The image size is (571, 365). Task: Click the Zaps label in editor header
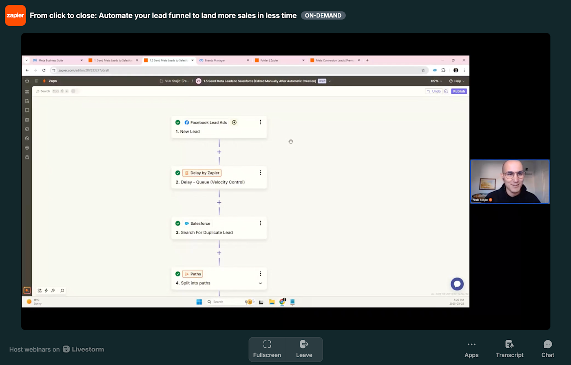tap(53, 81)
